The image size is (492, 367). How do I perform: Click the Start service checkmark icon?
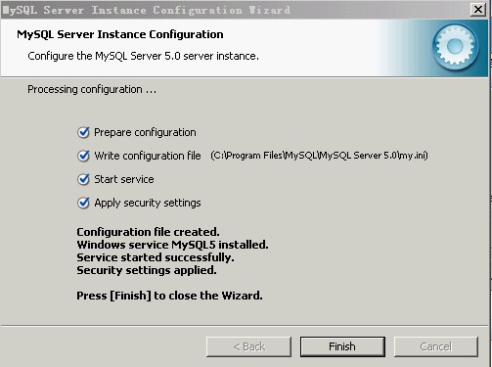coord(83,179)
